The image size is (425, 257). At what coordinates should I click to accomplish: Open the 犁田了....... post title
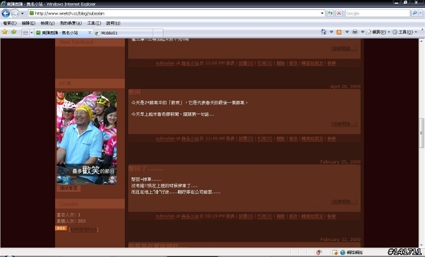(146, 169)
